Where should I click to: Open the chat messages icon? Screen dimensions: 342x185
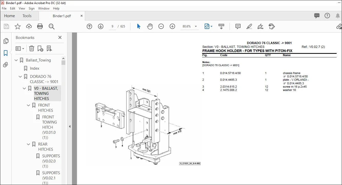[317, 16]
